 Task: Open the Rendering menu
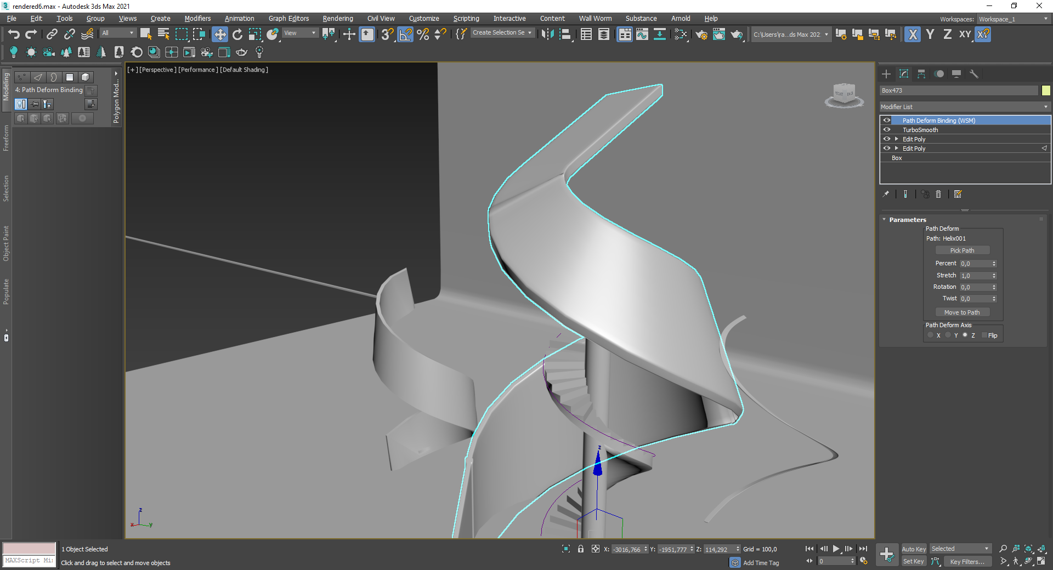(x=338, y=19)
